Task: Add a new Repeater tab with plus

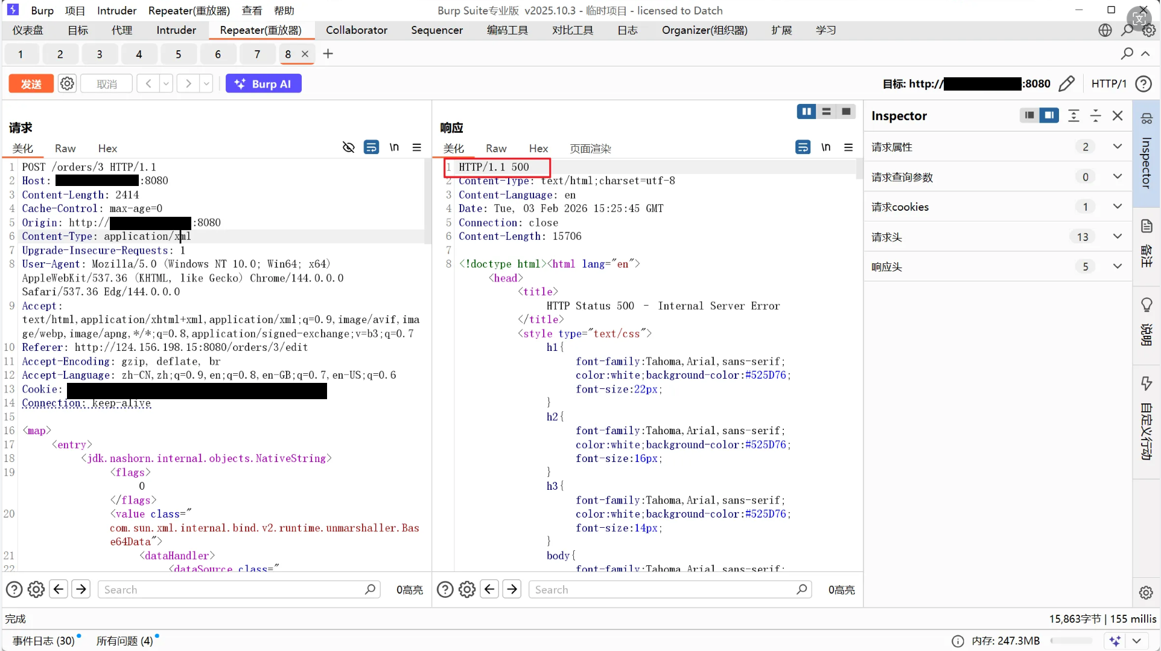Action: (328, 54)
